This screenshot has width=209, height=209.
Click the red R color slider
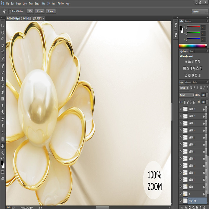pos(193,27)
